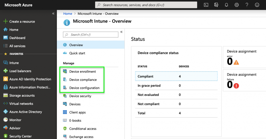Viewport: 266px width, 139px height.
Task: Open the directory and subscription filter icon
Action: click(216, 5)
